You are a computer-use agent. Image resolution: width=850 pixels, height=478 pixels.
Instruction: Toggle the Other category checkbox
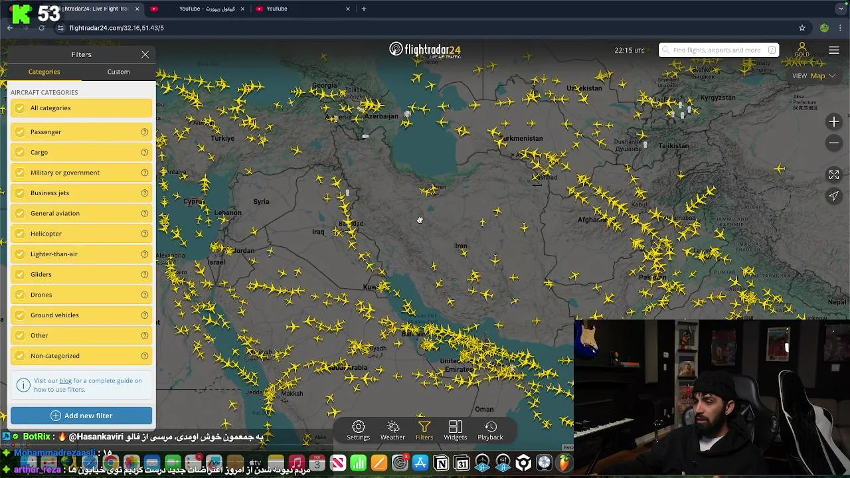[20, 336]
